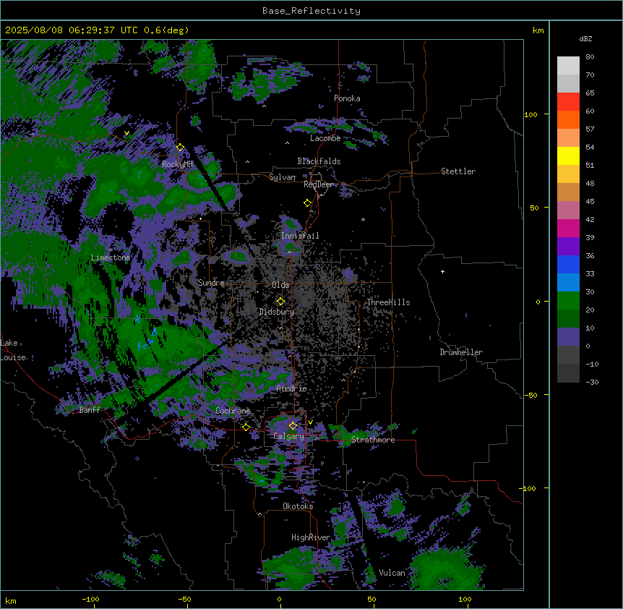The image size is (623, 609).
Task: Click the yellow diamond marker beside RockyMH
Action: [x=181, y=148]
